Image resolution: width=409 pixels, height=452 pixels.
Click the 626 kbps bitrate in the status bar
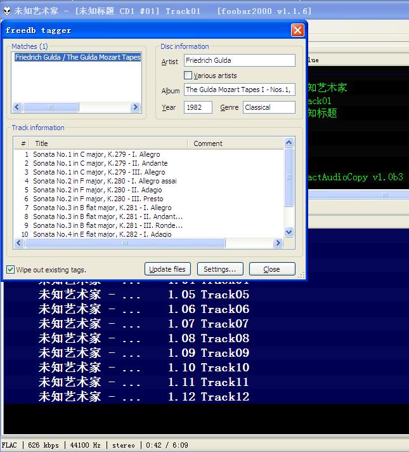coord(43,445)
